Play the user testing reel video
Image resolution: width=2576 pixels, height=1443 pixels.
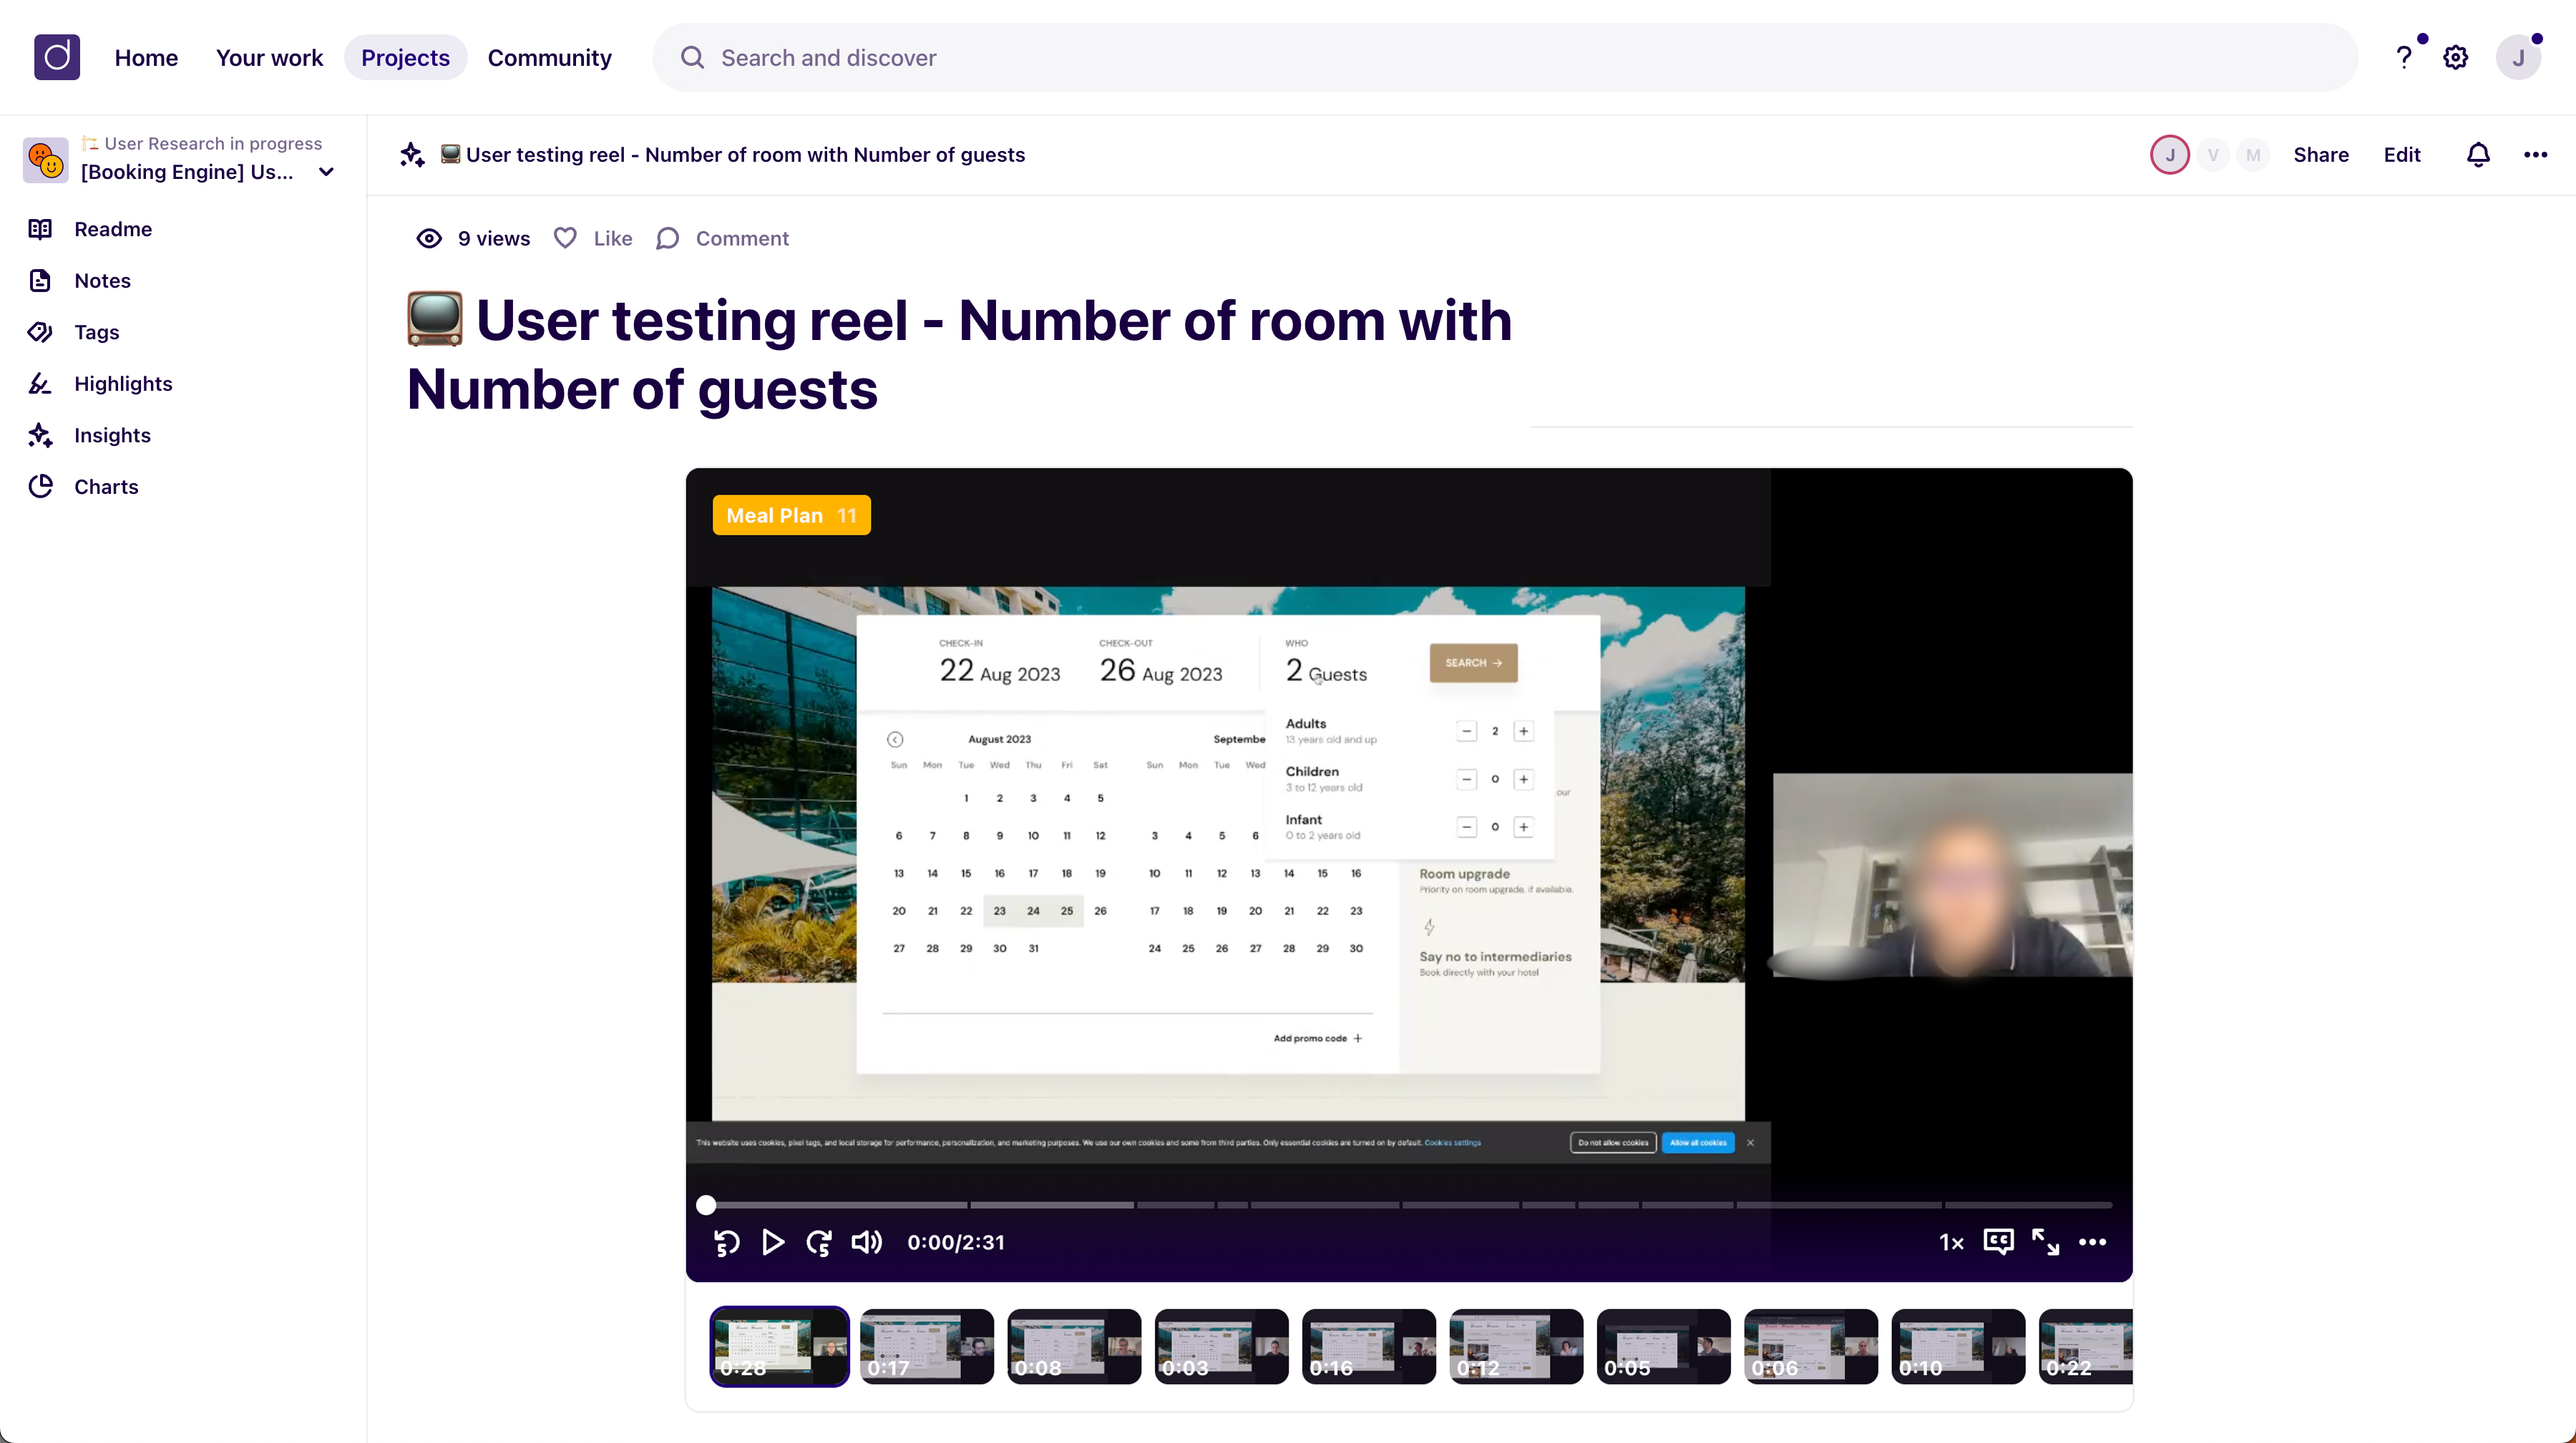[773, 1242]
